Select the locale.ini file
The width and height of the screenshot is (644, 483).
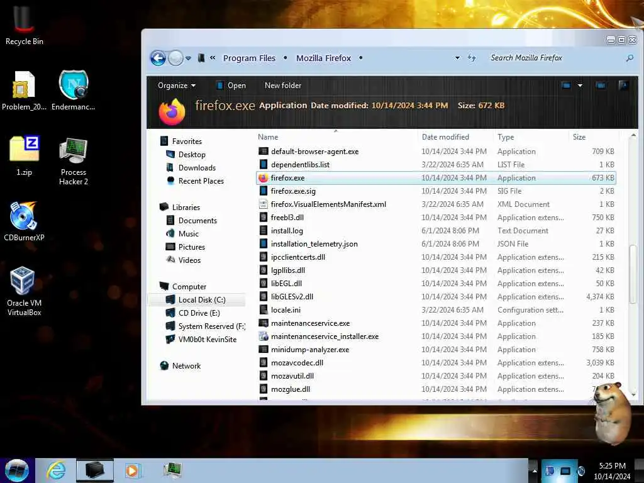pyautogui.click(x=286, y=310)
